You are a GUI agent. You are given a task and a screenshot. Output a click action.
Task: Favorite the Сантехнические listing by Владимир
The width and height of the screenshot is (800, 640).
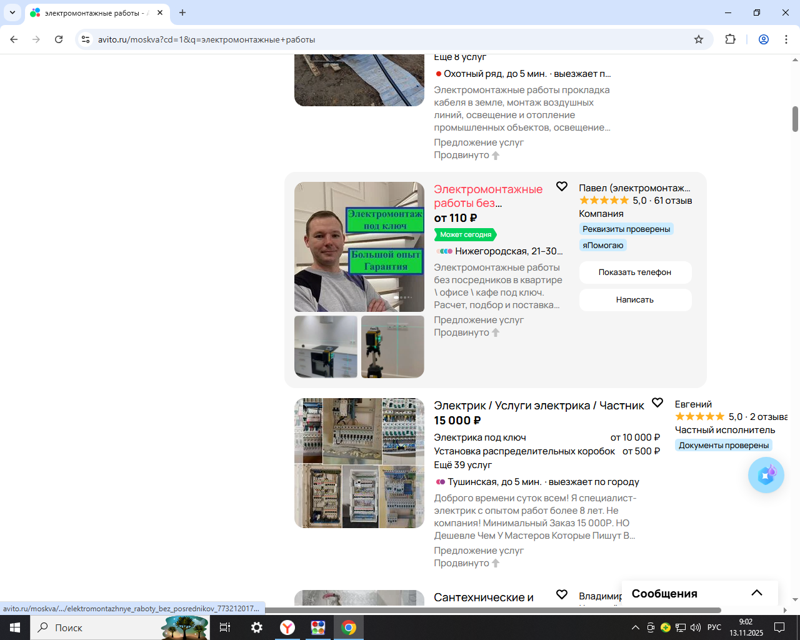point(562,594)
